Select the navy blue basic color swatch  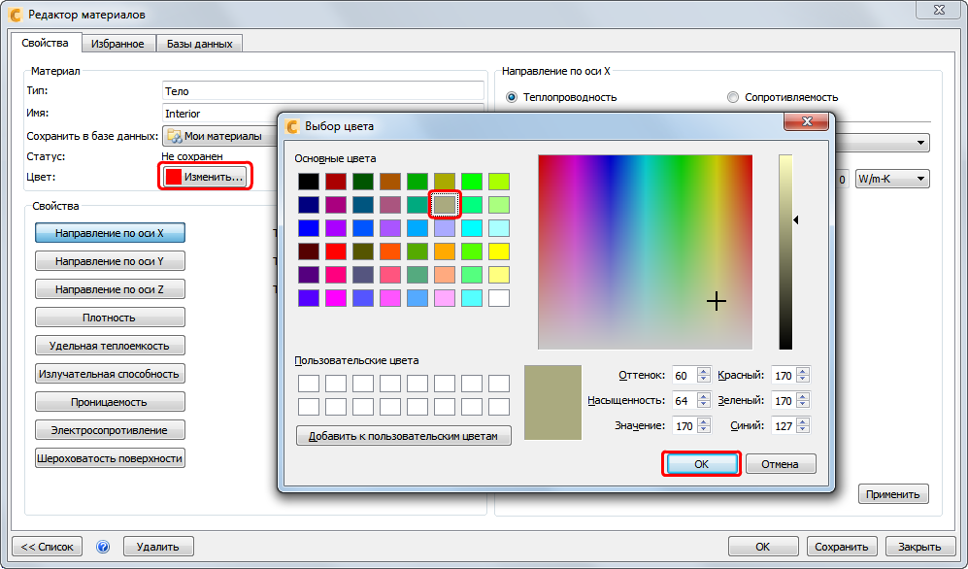click(309, 205)
